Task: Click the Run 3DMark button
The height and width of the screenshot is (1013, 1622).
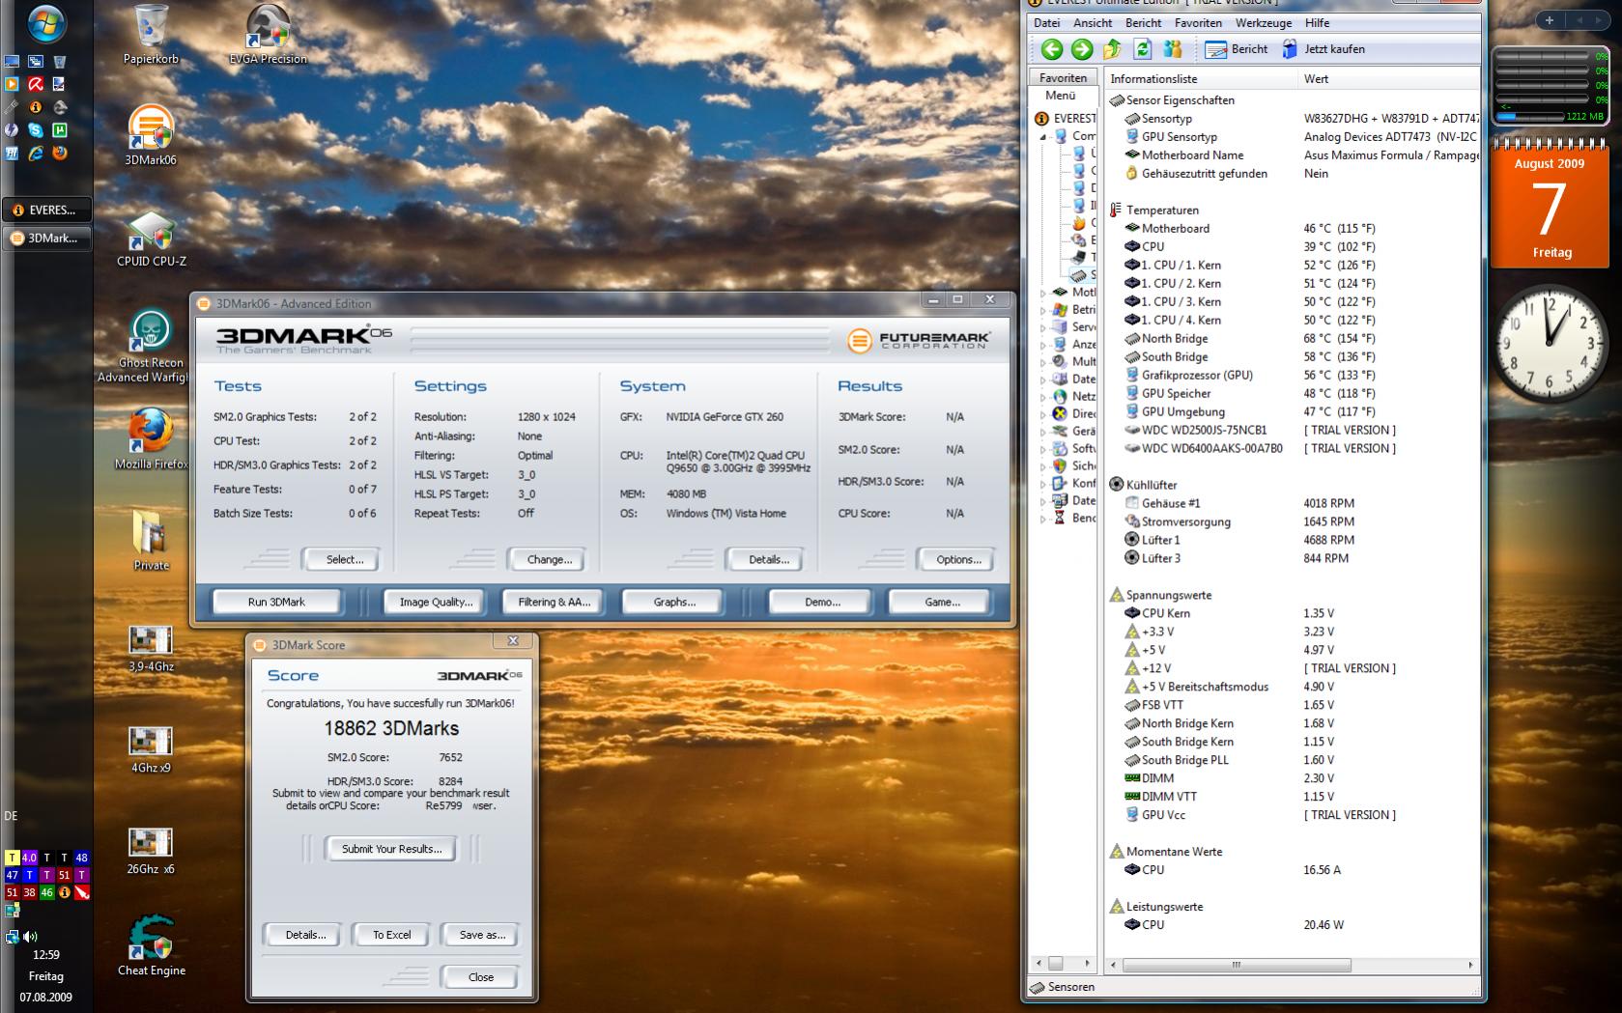Action: click(x=276, y=602)
